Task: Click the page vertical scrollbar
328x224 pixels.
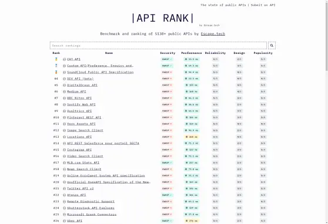Action: coord(326,112)
